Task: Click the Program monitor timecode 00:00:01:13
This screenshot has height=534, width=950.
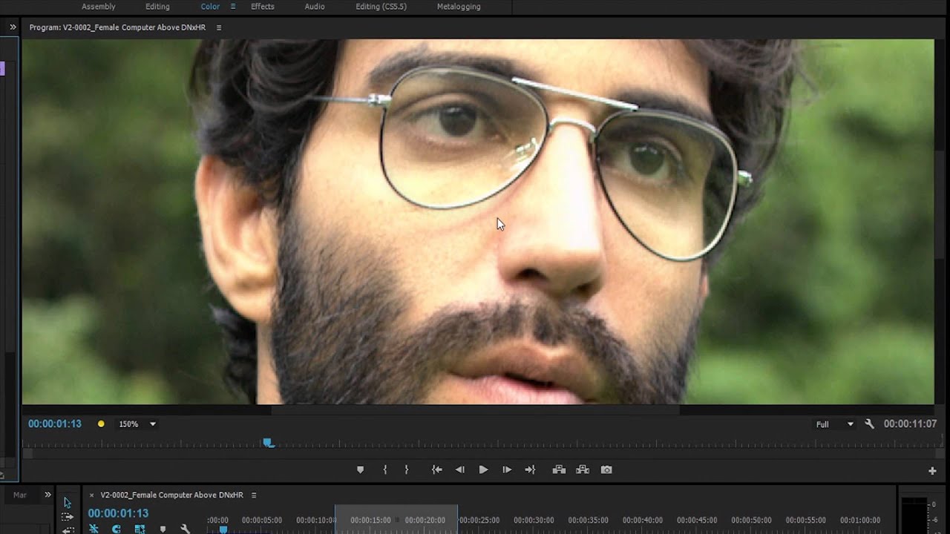Action: click(x=55, y=424)
